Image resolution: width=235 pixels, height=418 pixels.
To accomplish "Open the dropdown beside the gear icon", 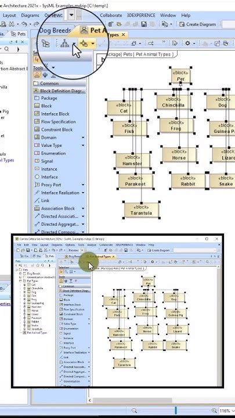I will click(x=194, y=44).
